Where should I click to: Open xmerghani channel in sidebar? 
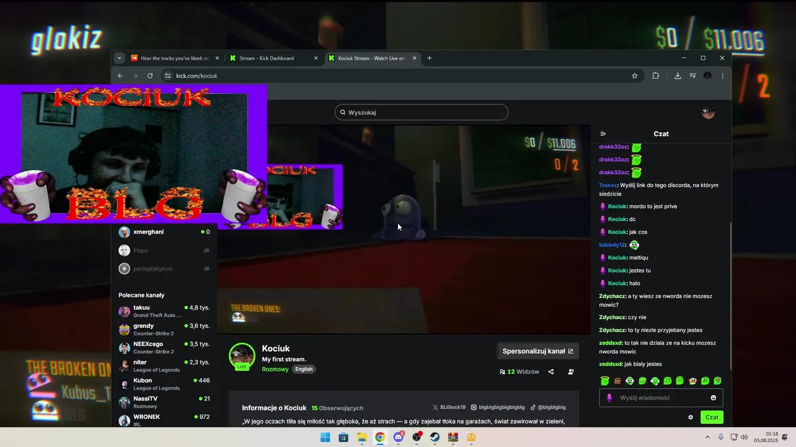pos(164,232)
